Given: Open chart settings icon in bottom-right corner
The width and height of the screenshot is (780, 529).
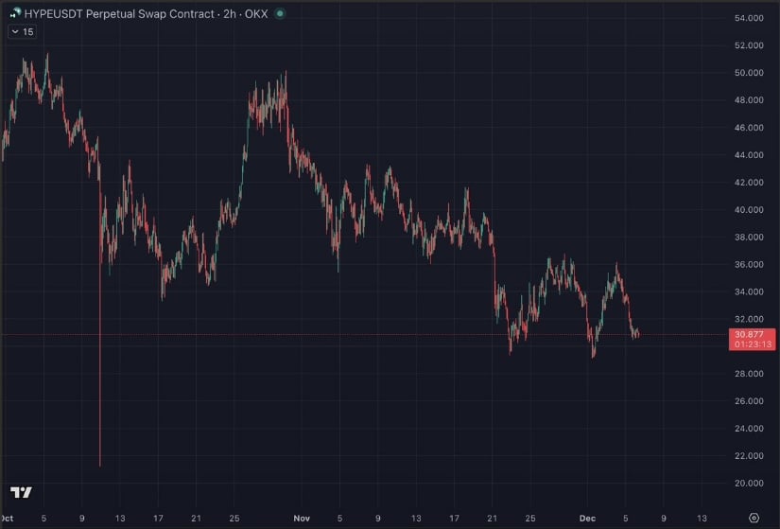Looking at the screenshot, I should point(754,518).
